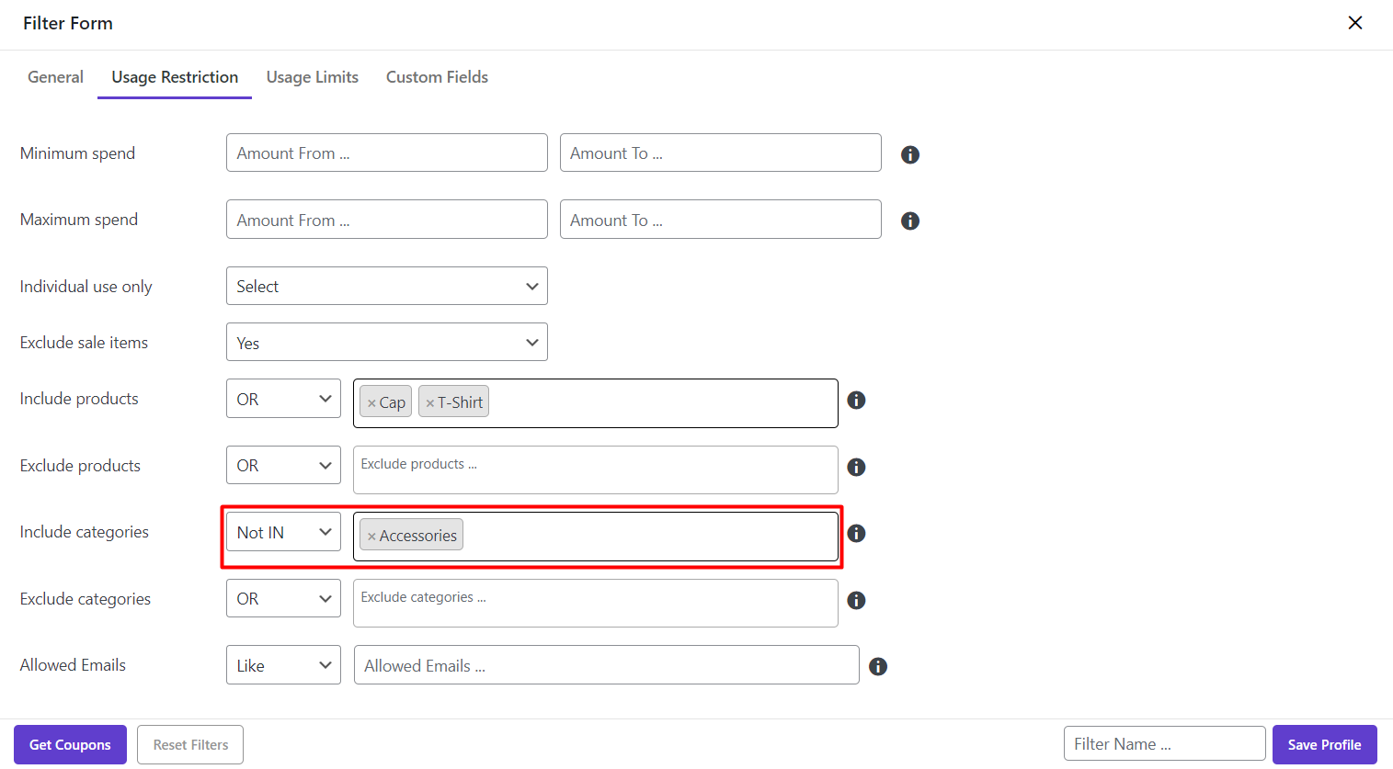
Task: Open Allowed Emails Like operator dropdown
Action: 283,665
